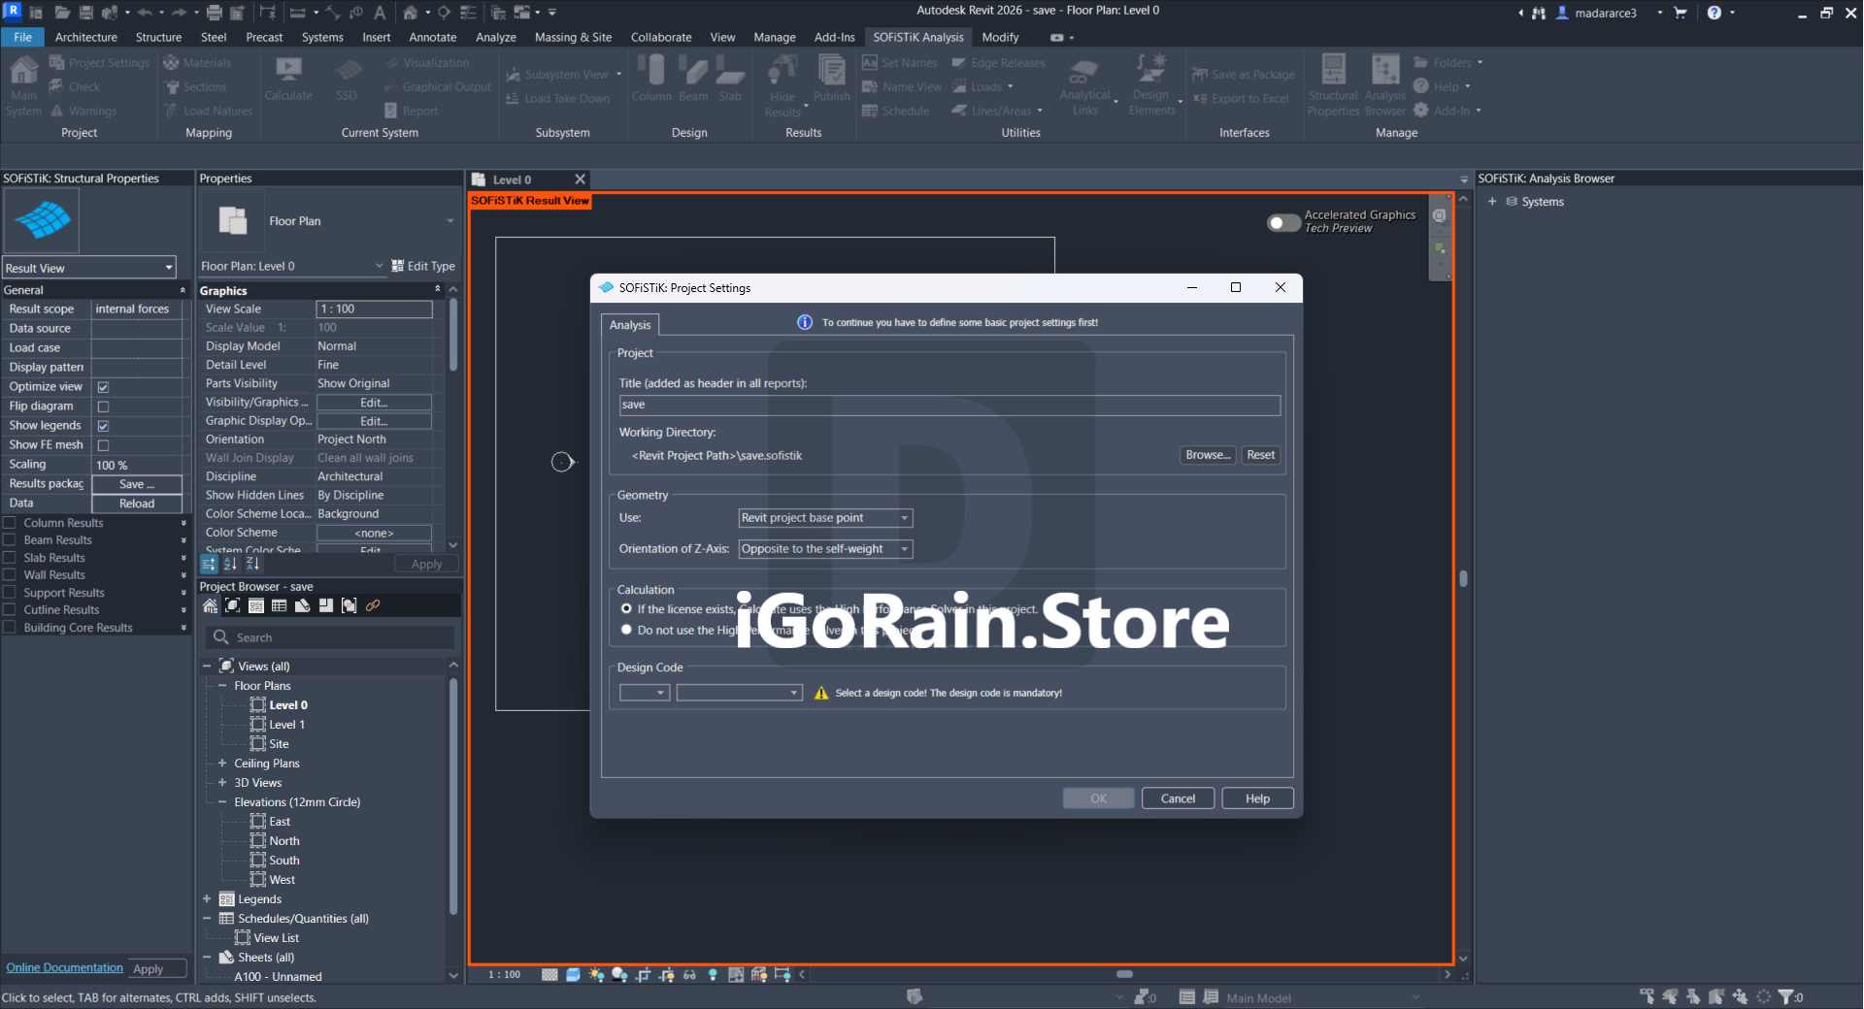This screenshot has height=1009, width=1864.
Task: Open the Annotate ribbon tab
Action: pos(432,37)
